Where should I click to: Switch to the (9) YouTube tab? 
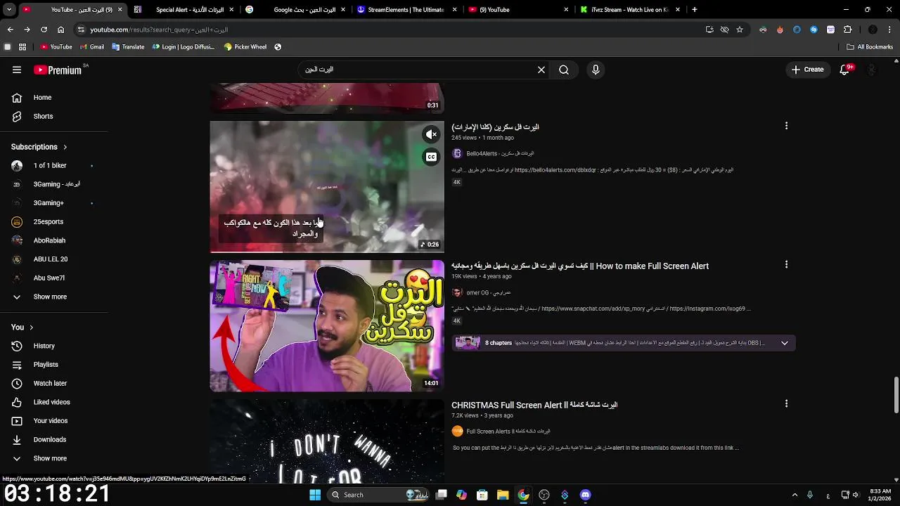[x=518, y=10]
